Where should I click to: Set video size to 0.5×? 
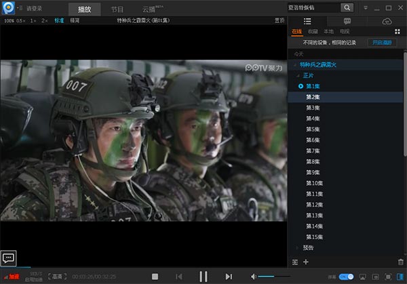pyautogui.click(x=21, y=21)
